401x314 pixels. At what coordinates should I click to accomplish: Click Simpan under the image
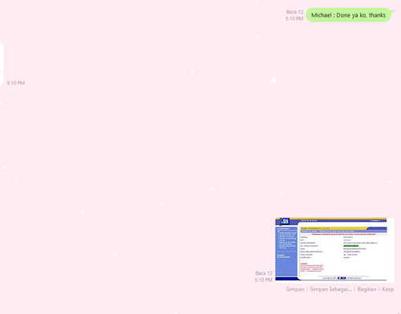pyautogui.click(x=295, y=289)
